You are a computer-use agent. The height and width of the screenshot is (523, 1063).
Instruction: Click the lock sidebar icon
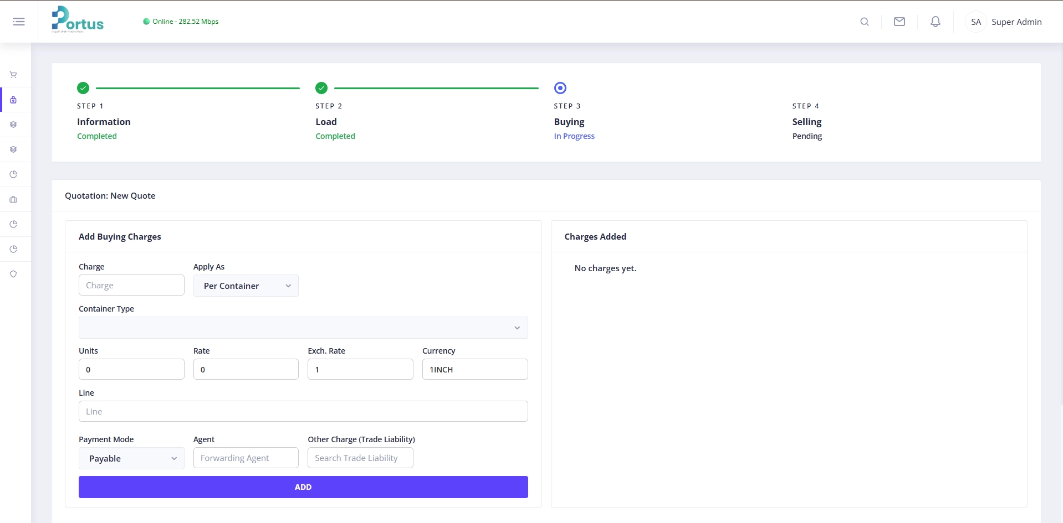pyautogui.click(x=13, y=100)
